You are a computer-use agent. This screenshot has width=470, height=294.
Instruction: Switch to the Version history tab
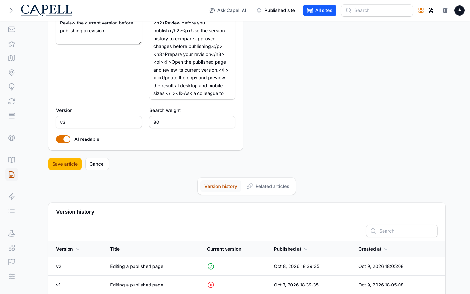coord(221,186)
